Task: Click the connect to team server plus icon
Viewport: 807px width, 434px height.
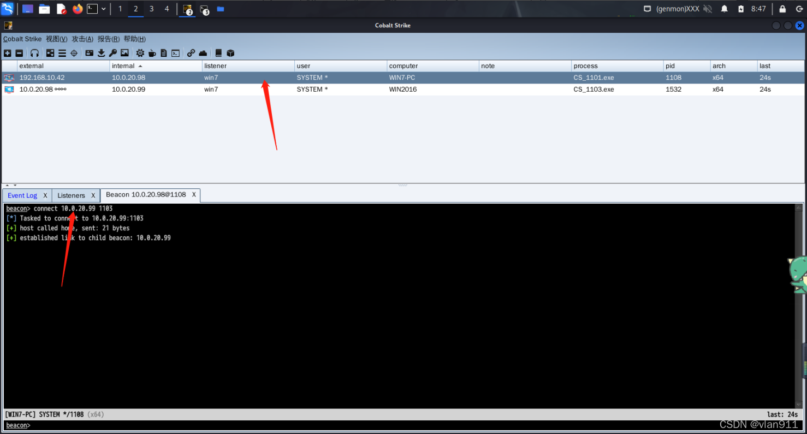Action: 8,53
